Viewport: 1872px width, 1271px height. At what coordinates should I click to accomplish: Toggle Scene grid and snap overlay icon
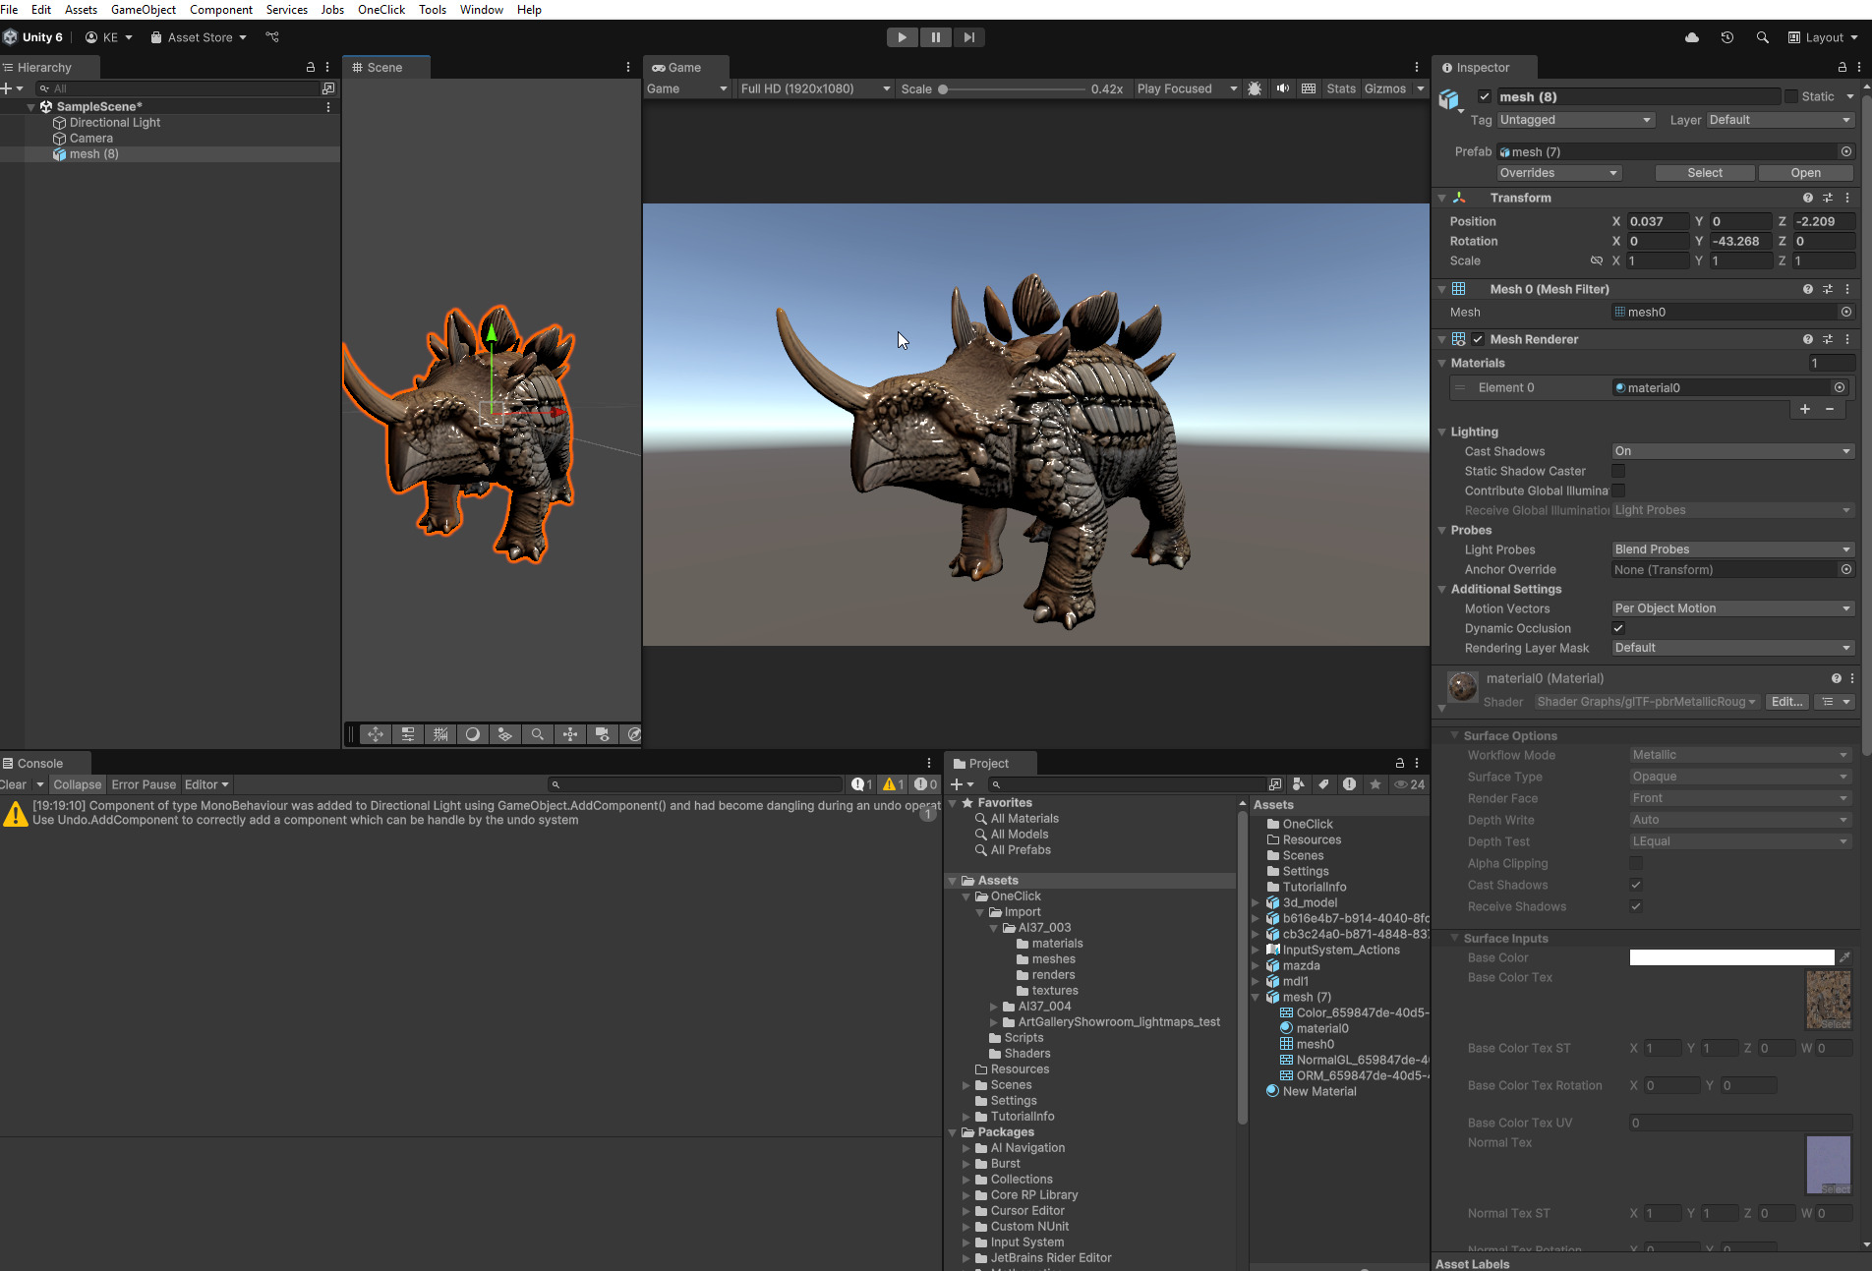[440, 734]
